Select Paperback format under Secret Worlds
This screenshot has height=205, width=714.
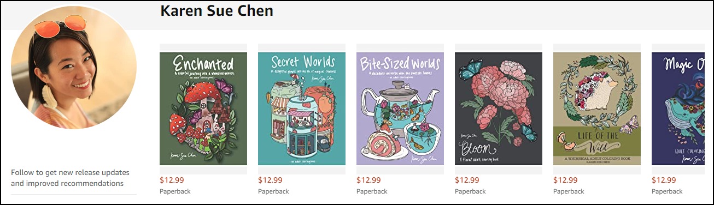point(273,191)
